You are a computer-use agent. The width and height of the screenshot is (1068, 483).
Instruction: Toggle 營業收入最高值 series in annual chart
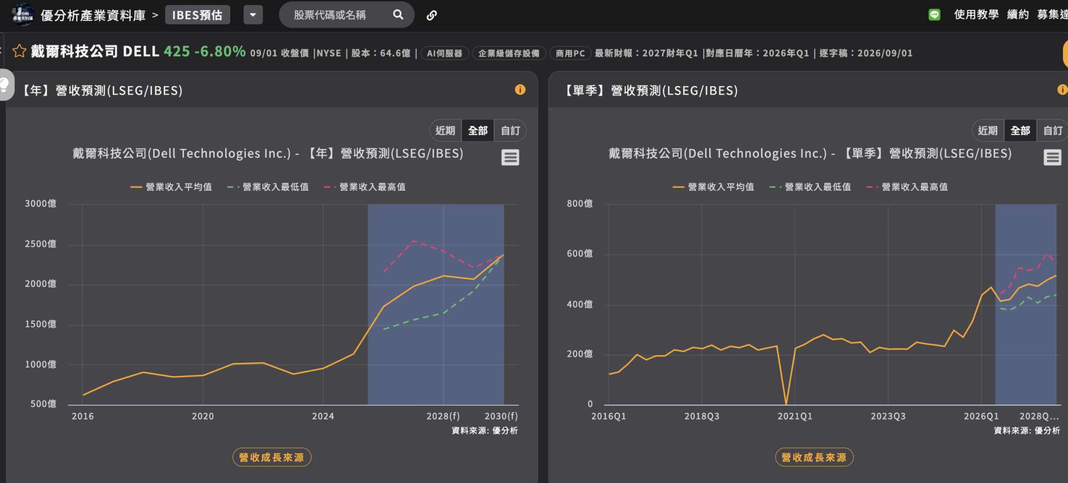coord(365,187)
